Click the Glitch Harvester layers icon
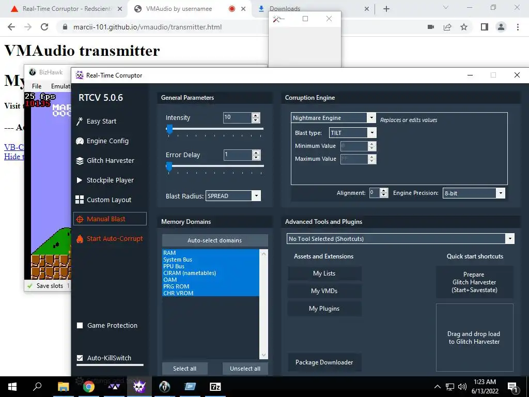Screen dimensions: 529x397 (80, 161)
